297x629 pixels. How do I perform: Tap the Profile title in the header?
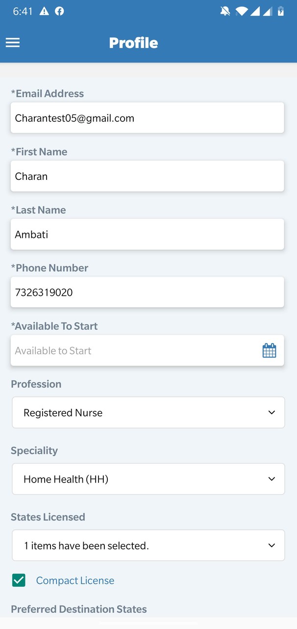tap(133, 43)
